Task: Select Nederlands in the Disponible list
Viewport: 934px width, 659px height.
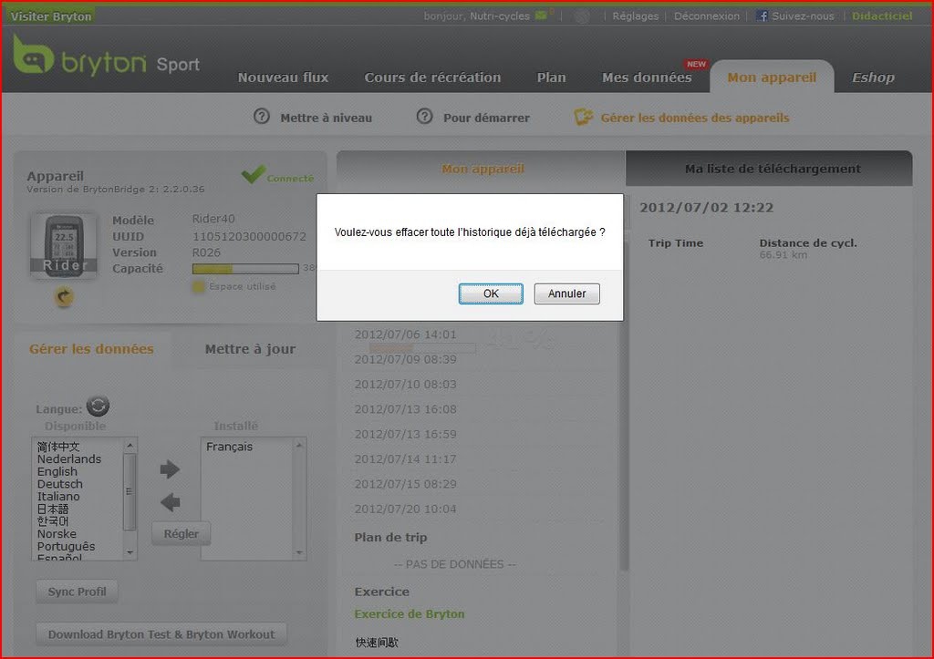Action: click(x=69, y=459)
